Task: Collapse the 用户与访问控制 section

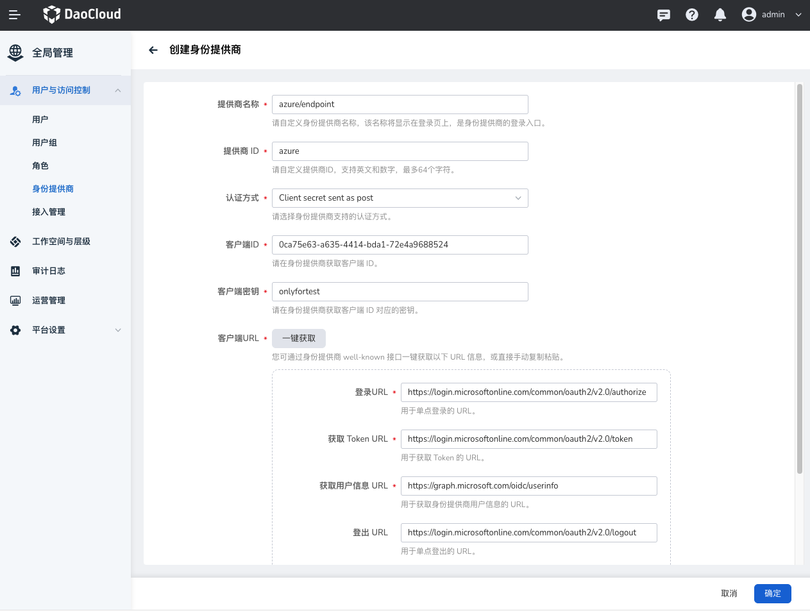Action: [x=118, y=90]
